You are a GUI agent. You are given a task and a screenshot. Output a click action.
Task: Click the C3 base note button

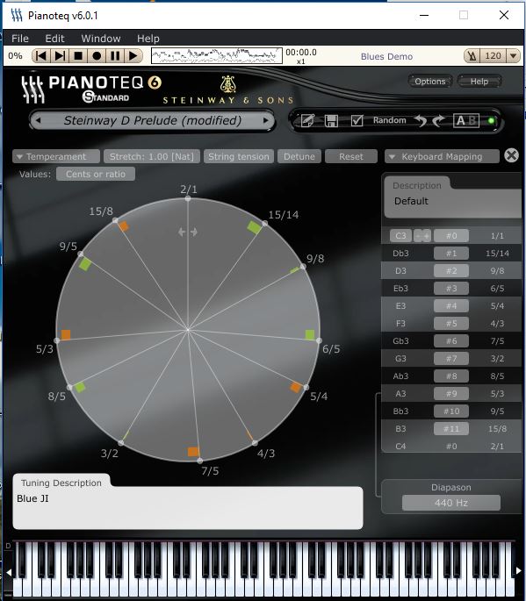click(400, 236)
